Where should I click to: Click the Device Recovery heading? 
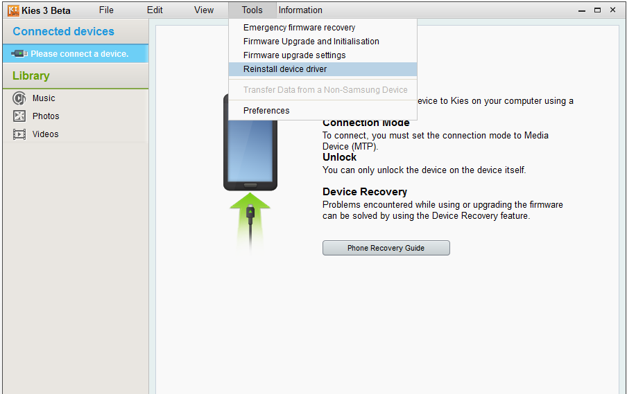365,192
